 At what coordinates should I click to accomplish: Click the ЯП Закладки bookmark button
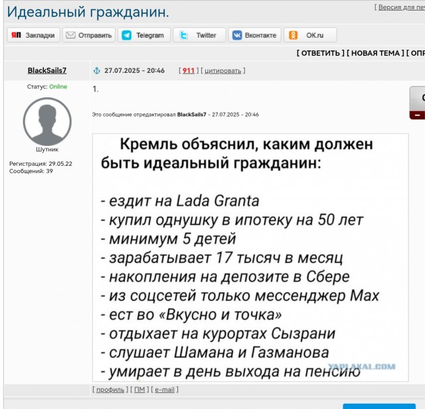33,35
